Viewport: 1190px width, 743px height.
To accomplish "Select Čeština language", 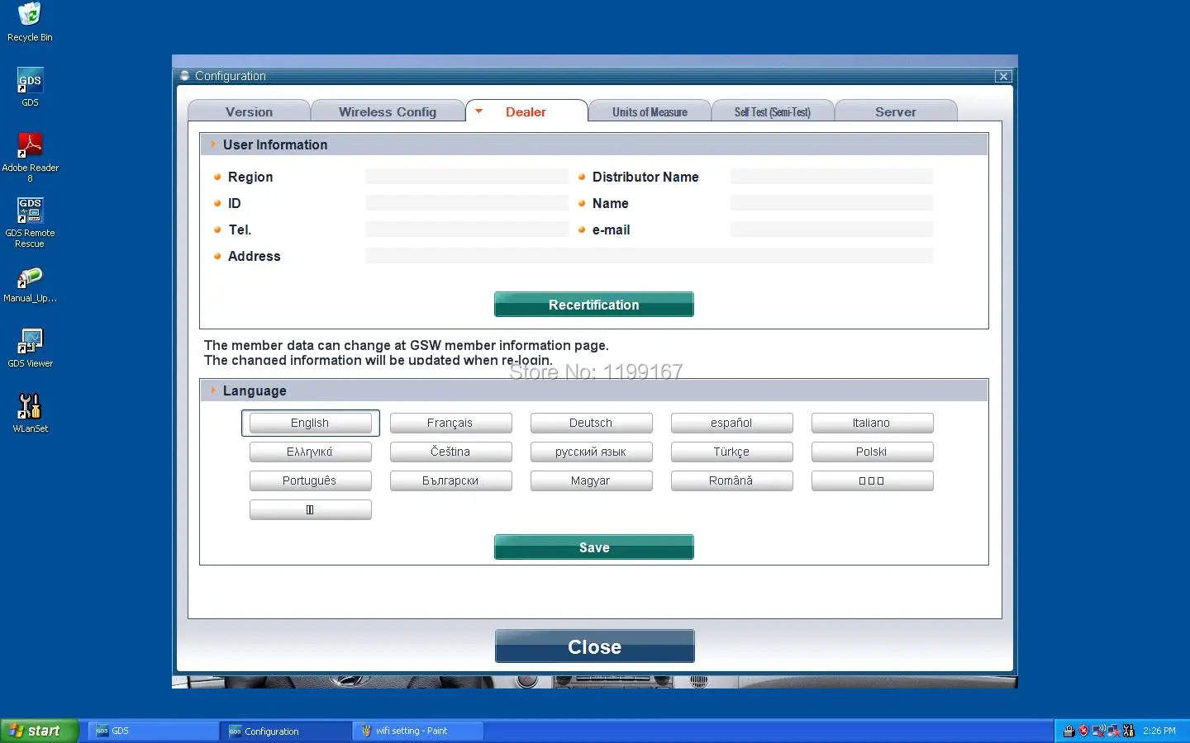I will (450, 452).
